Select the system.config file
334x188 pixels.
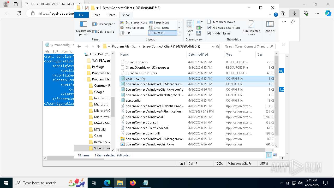pyautogui.click(x=197, y=79)
